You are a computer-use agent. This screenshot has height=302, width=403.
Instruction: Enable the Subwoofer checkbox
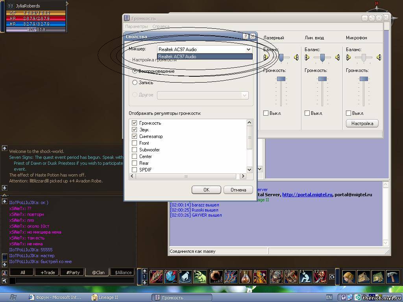click(134, 149)
